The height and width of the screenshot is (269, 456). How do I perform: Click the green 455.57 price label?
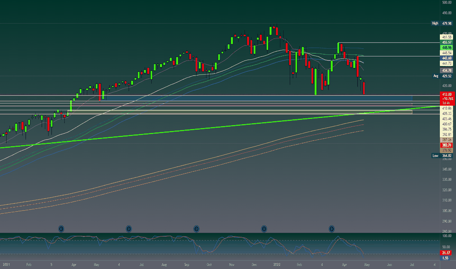click(447, 43)
